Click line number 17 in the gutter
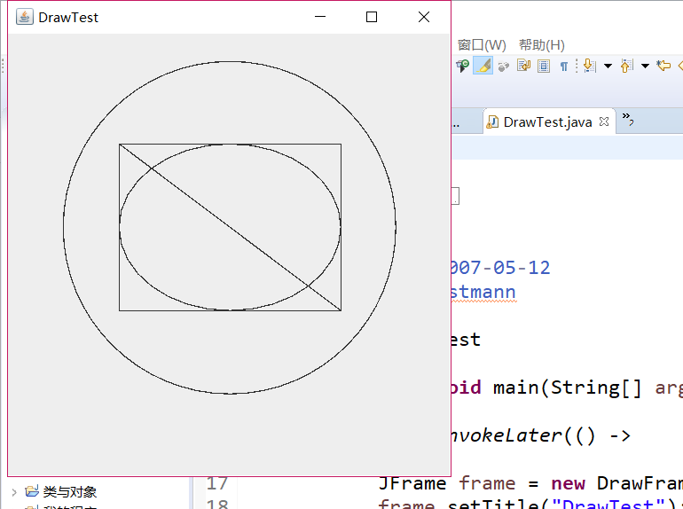Viewport: 683px width, 509px height. pyautogui.click(x=217, y=483)
